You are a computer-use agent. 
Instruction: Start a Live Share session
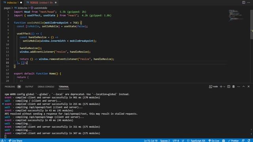(15, 140)
